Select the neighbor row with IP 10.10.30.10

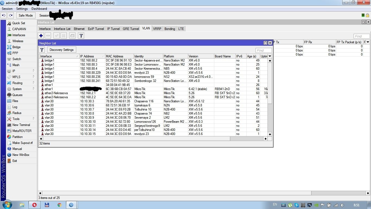(x=153, y=122)
